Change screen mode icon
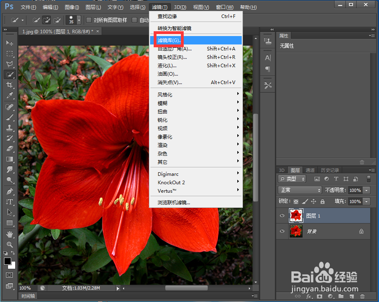The width and height of the screenshot is (379, 302). click(10, 286)
